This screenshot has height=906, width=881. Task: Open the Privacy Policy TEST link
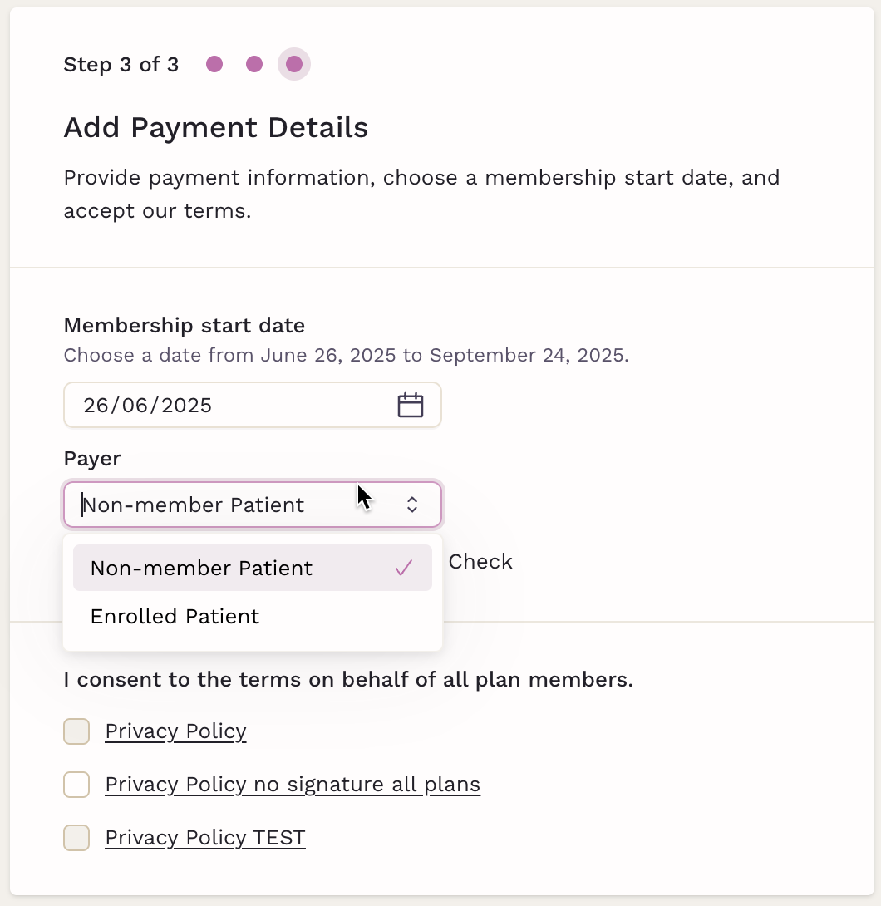pyautogui.click(x=205, y=838)
